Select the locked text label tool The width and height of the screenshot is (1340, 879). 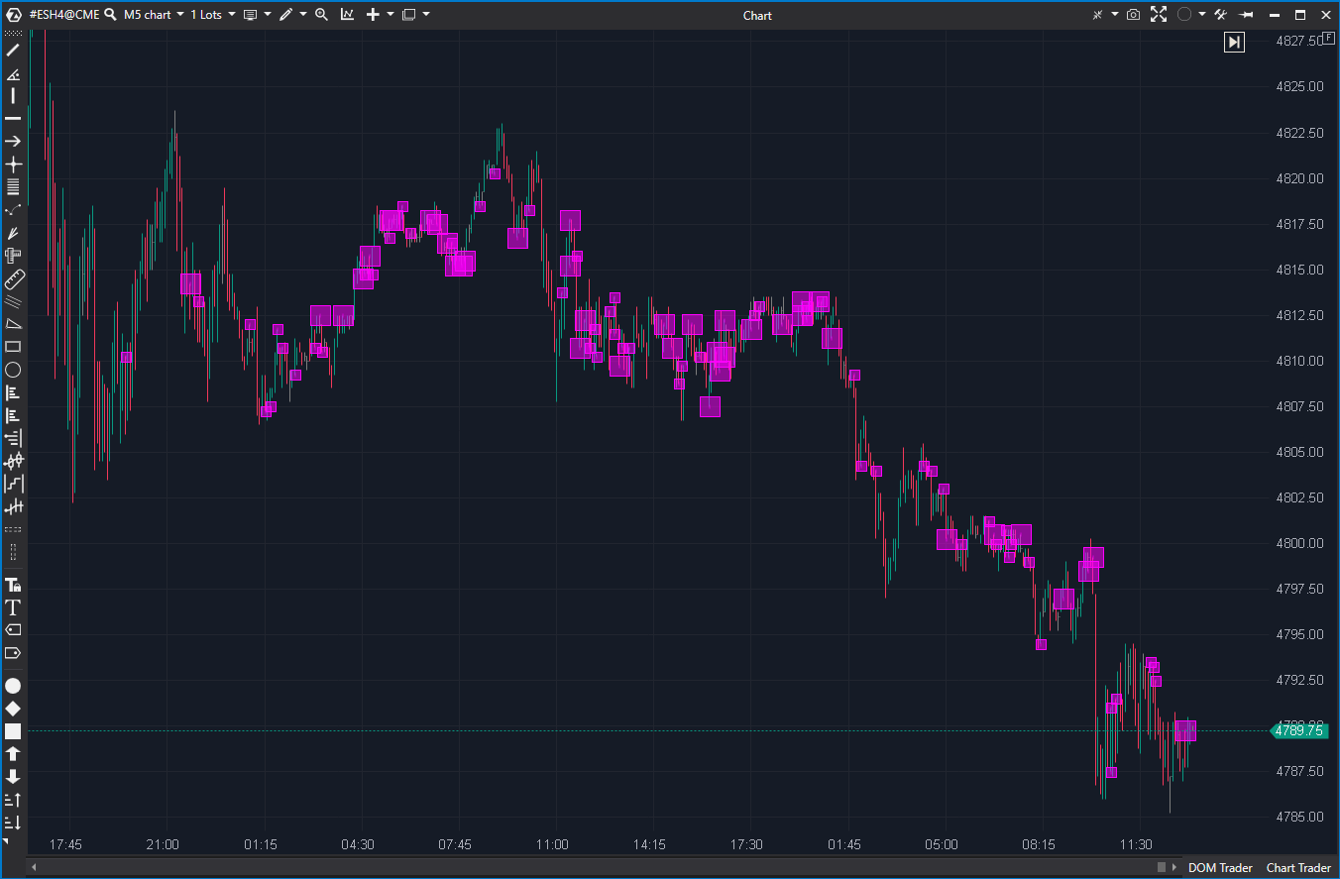point(13,585)
